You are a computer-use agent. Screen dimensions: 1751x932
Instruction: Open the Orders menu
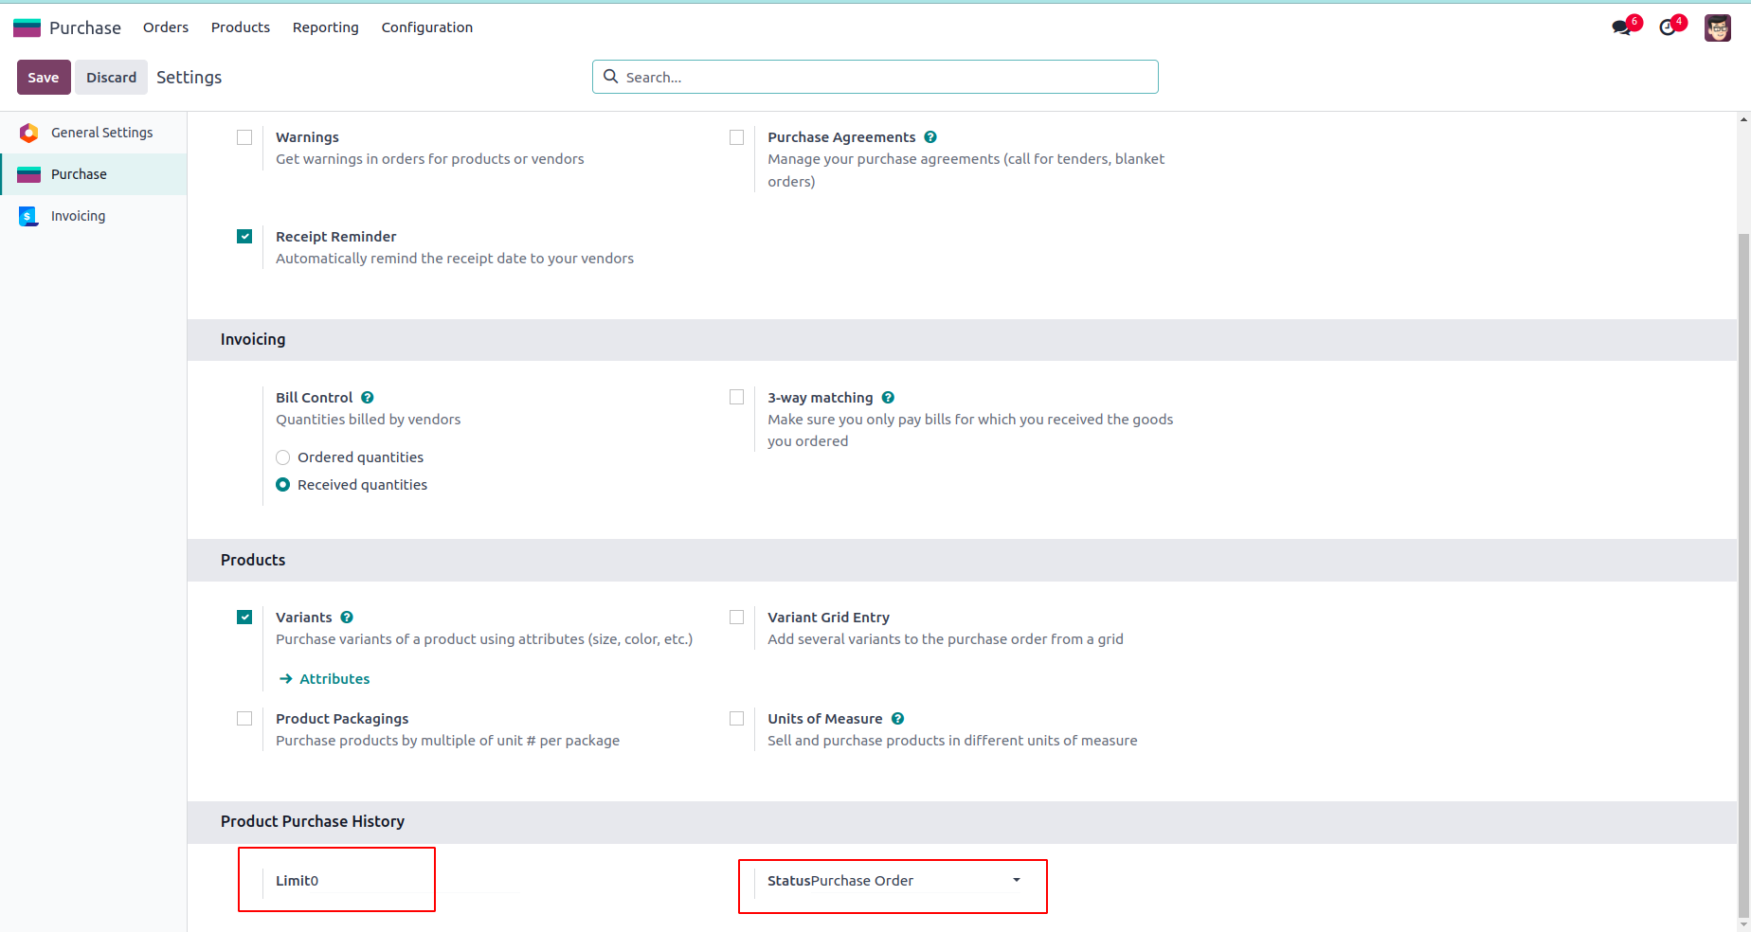[166, 27]
